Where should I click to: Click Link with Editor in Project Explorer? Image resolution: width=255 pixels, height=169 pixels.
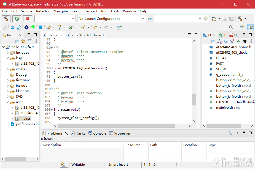(x=23, y=41)
